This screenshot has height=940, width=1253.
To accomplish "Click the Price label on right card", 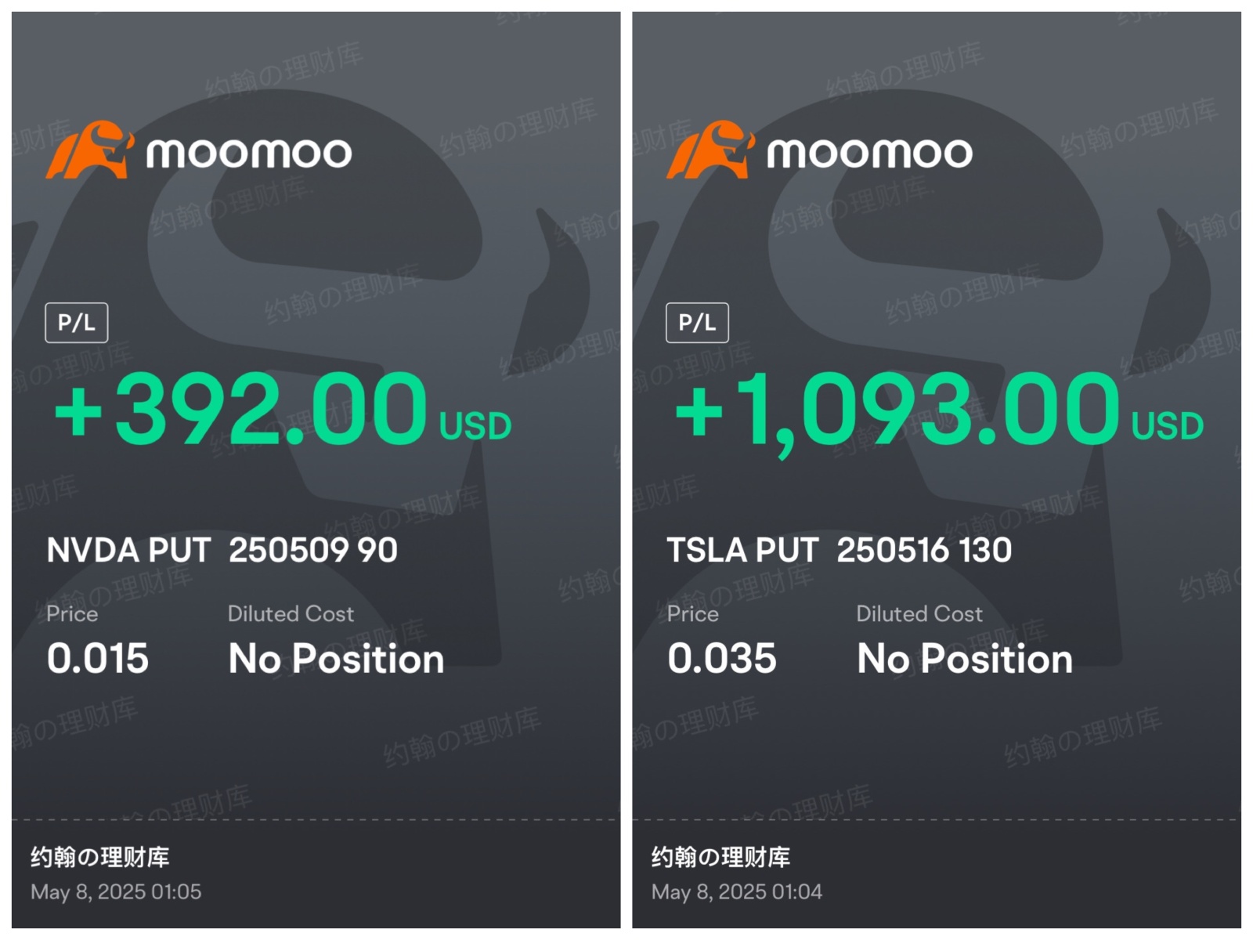I will [x=693, y=613].
